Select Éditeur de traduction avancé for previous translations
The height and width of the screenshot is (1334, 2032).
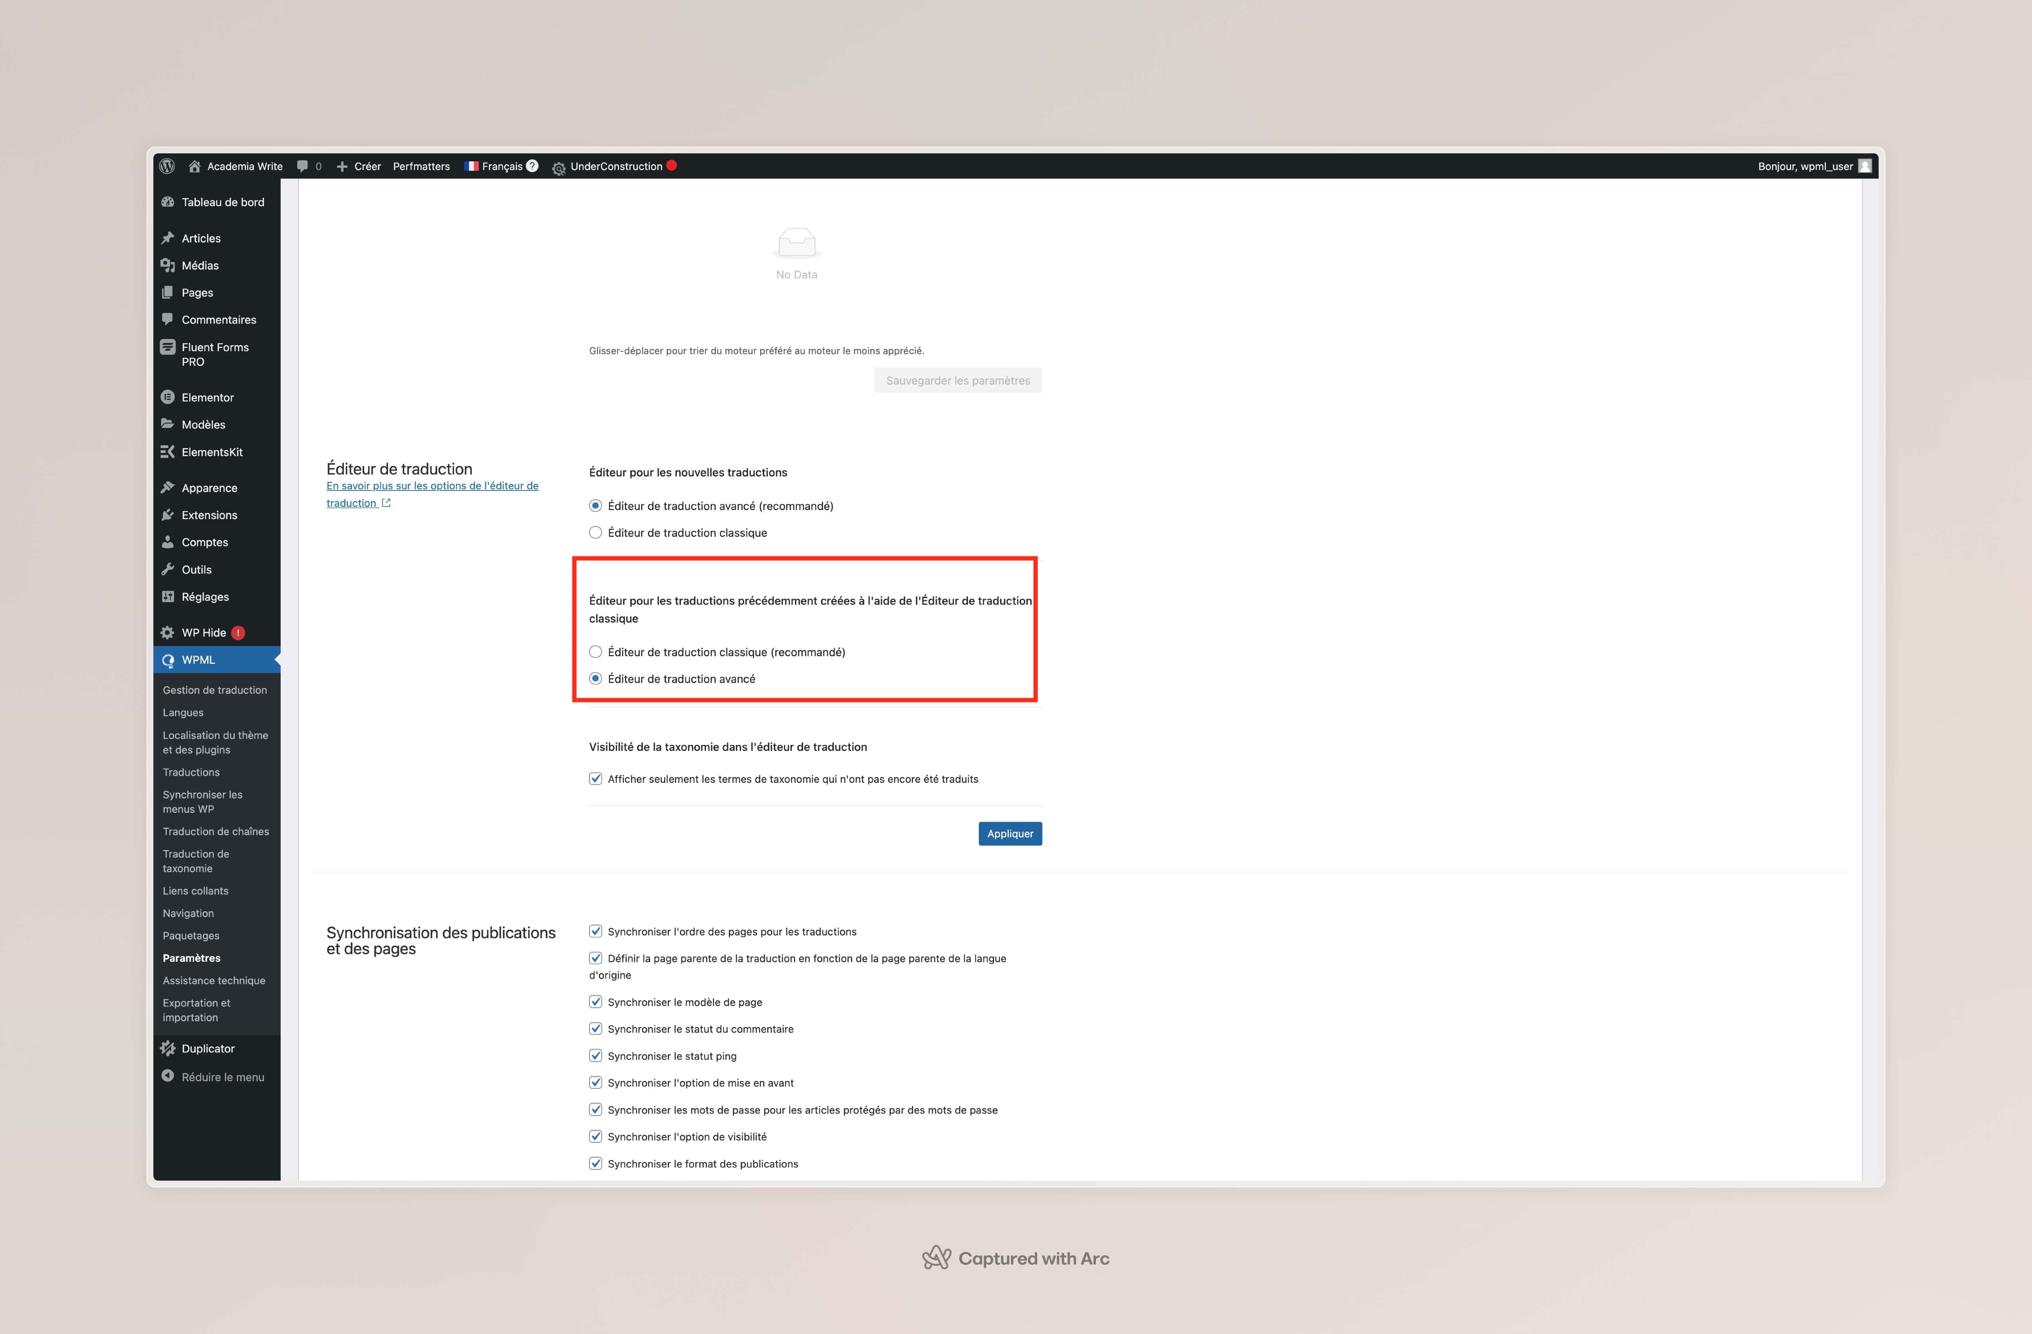click(x=595, y=678)
